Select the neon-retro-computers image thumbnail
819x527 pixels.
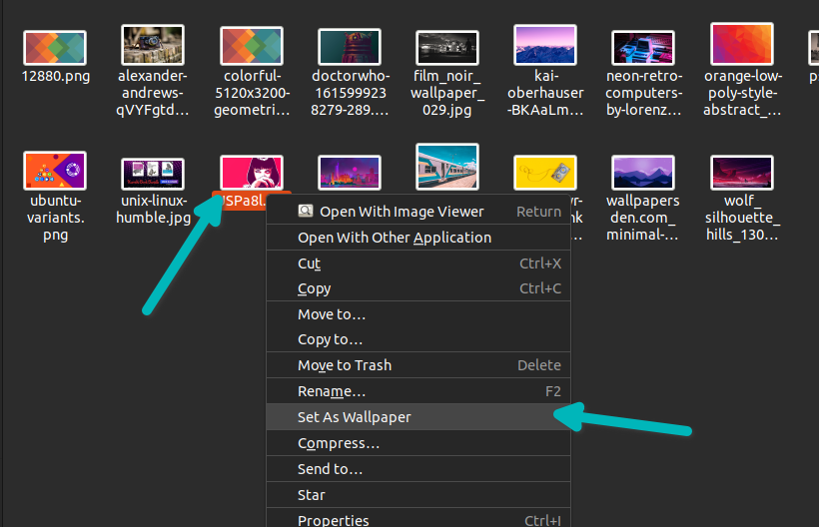tap(643, 48)
